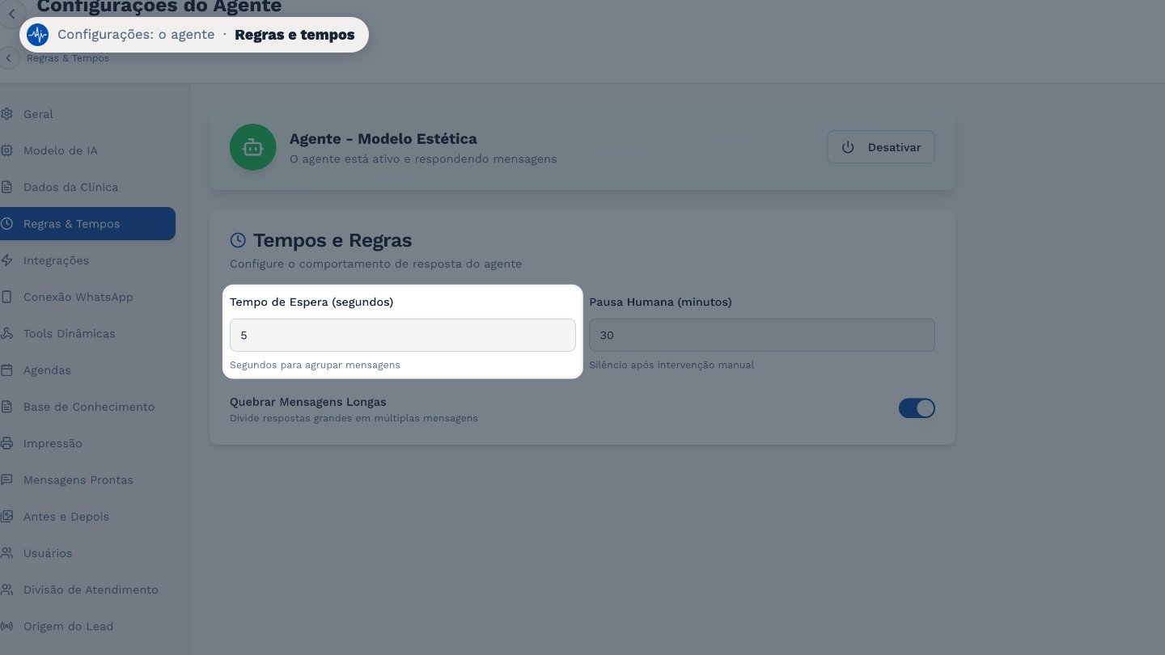This screenshot has height=655, width=1165.
Task: Click the webhook icon beside Tools Dinâmicas
Action: 6,333
